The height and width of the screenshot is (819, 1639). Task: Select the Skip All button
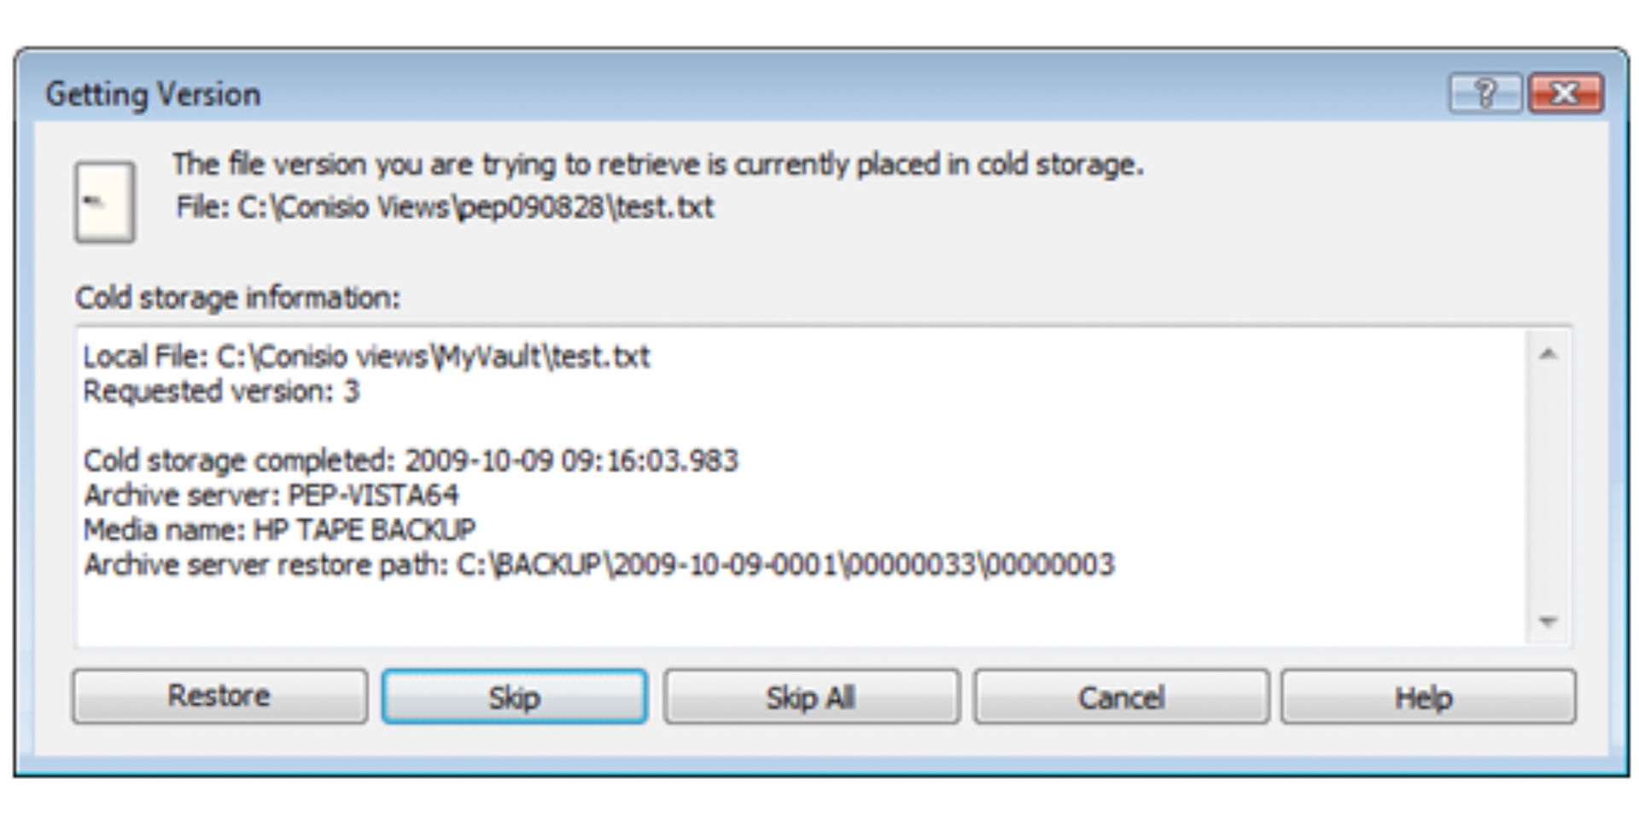pyautogui.click(x=811, y=697)
